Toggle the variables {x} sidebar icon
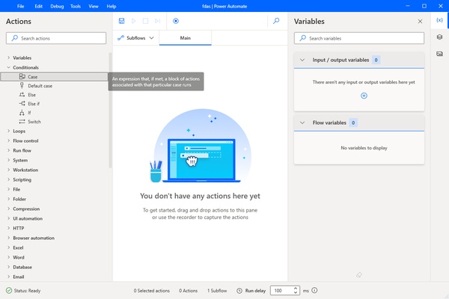The width and height of the screenshot is (449, 299). pyautogui.click(x=439, y=20)
